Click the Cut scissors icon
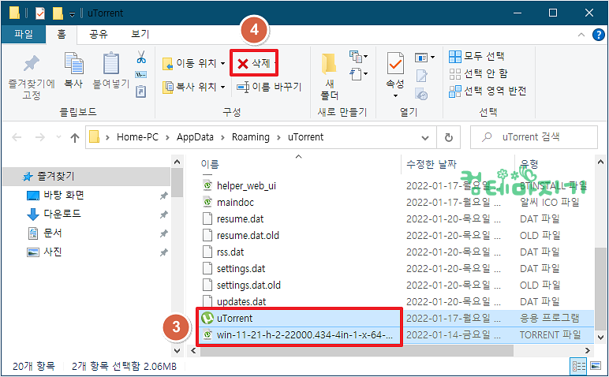This screenshot has width=609, height=377. tap(141, 57)
